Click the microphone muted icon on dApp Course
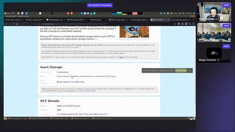The width and height of the screenshot is (235, 132). 218,60
